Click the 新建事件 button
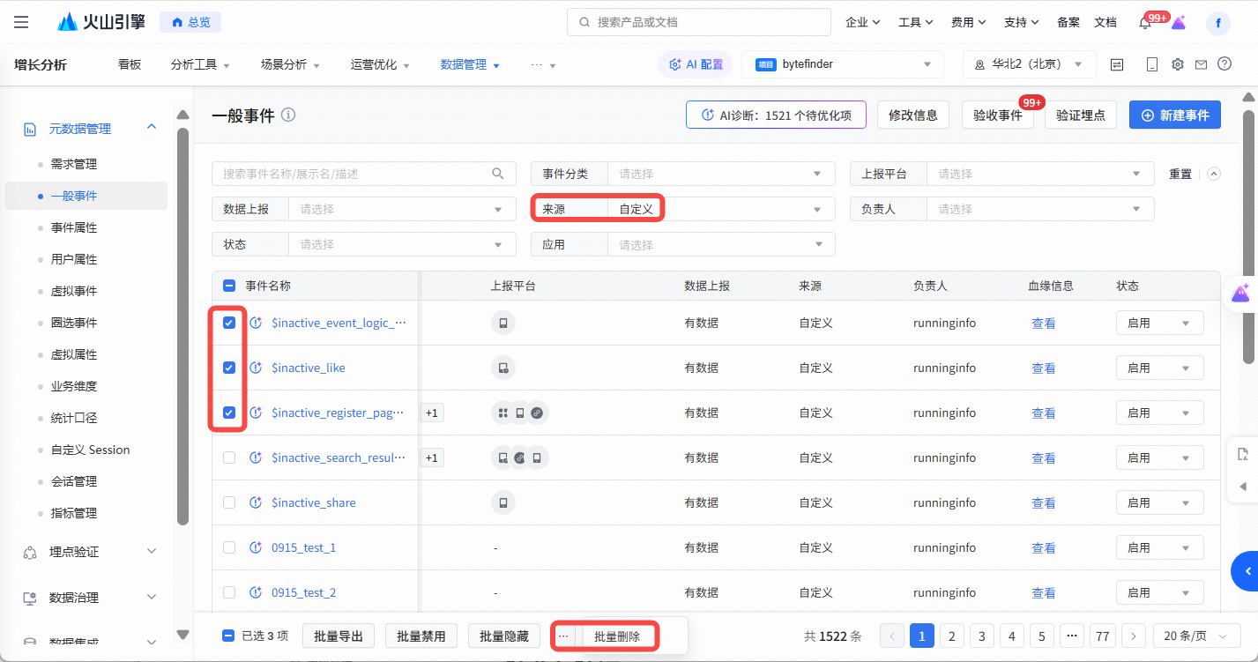This screenshot has height=662, width=1258. coord(1174,115)
